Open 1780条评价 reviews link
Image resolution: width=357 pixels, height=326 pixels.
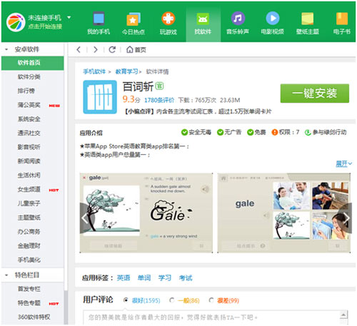click(x=159, y=100)
